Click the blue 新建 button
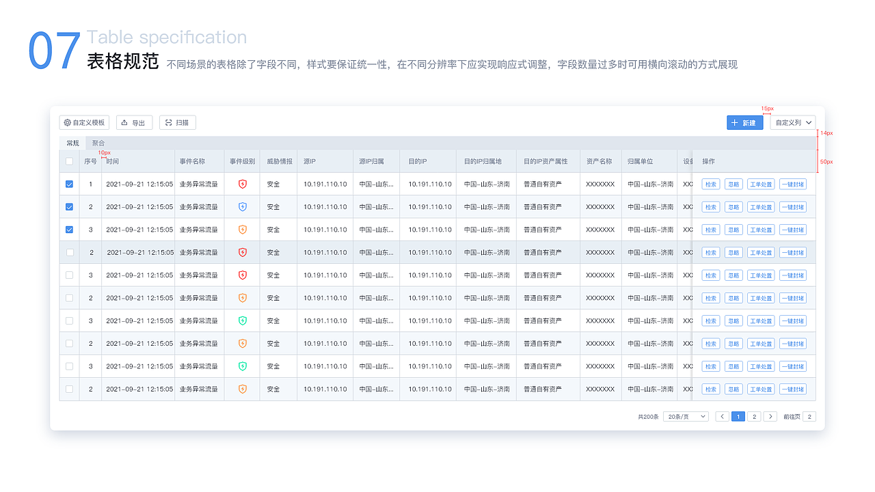The height and width of the screenshot is (492, 875). (745, 122)
